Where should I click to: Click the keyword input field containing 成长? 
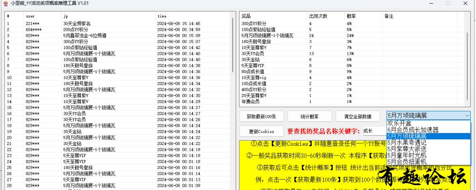(374, 131)
